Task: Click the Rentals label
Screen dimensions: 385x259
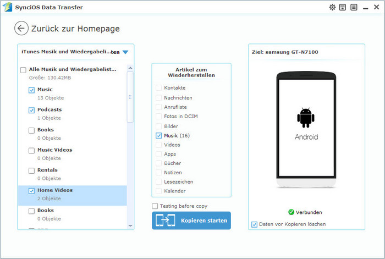Action: (x=47, y=170)
